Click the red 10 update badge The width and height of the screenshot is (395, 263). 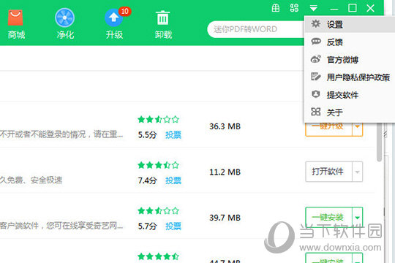click(x=124, y=12)
